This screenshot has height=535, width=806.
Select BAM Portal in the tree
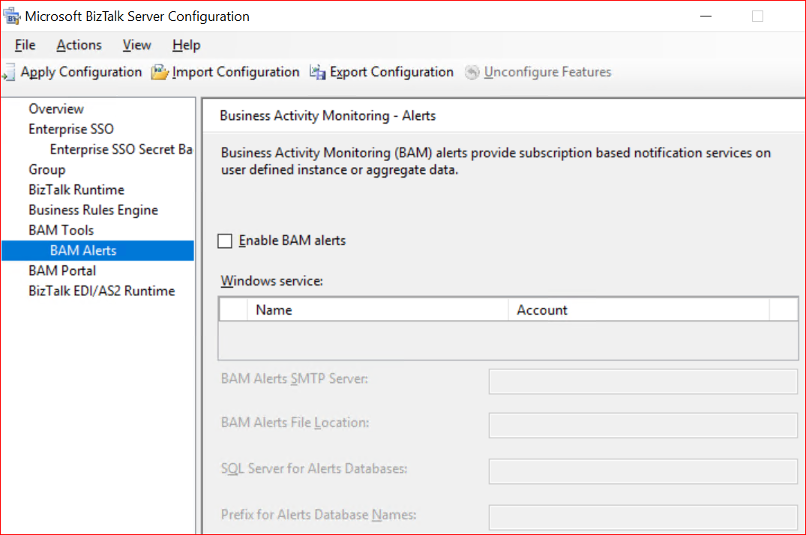[x=62, y=270]
